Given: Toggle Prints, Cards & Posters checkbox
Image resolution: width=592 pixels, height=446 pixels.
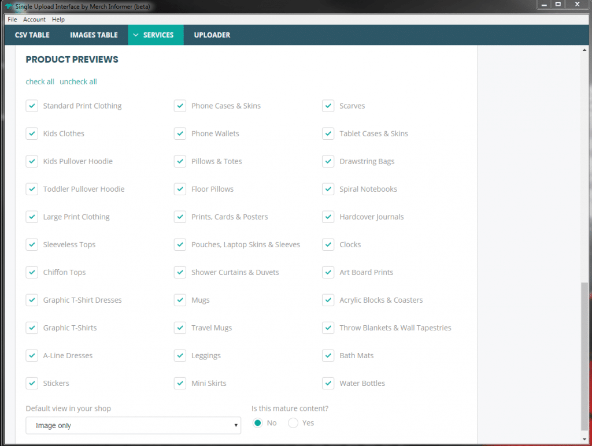Looking at the screenshot, I should pos(180,217).
